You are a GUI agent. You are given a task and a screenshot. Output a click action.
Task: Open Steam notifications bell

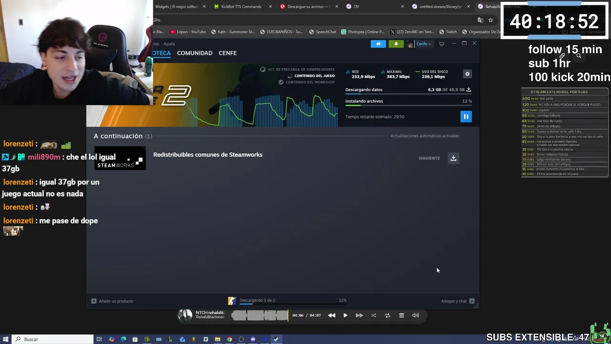[x=396, y=44]
